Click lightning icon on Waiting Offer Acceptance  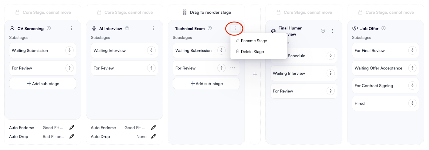click(412, 68)
